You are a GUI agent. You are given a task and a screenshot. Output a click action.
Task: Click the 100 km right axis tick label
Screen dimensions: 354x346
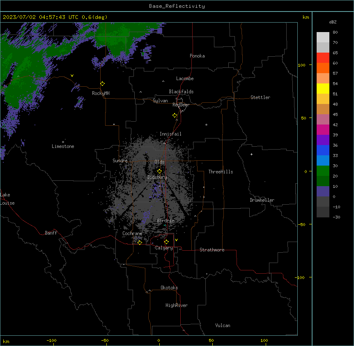click(301, 65)
